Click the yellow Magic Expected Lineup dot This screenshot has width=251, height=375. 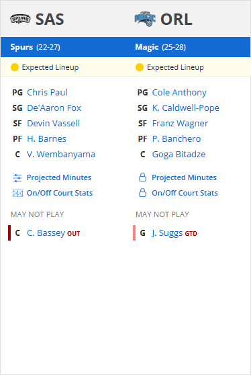[140, 67]
